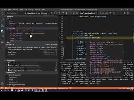The image size is (134, 100).
Task: Open the Edit menu
Action: (x=9, y=10)
